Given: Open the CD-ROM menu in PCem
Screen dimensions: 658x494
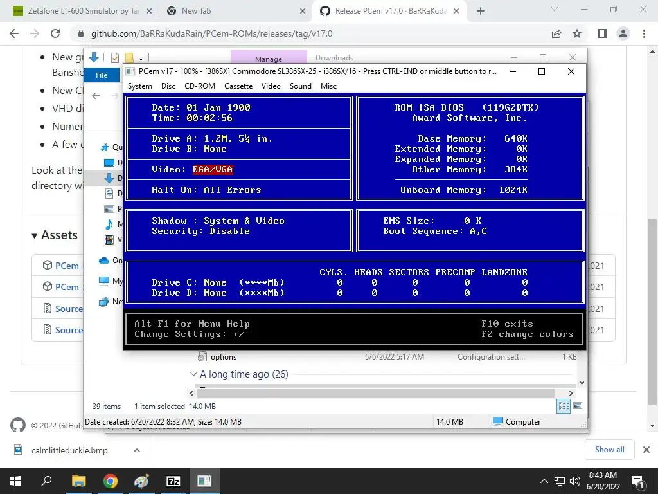Looking at the screenshot, I should 200,86.
